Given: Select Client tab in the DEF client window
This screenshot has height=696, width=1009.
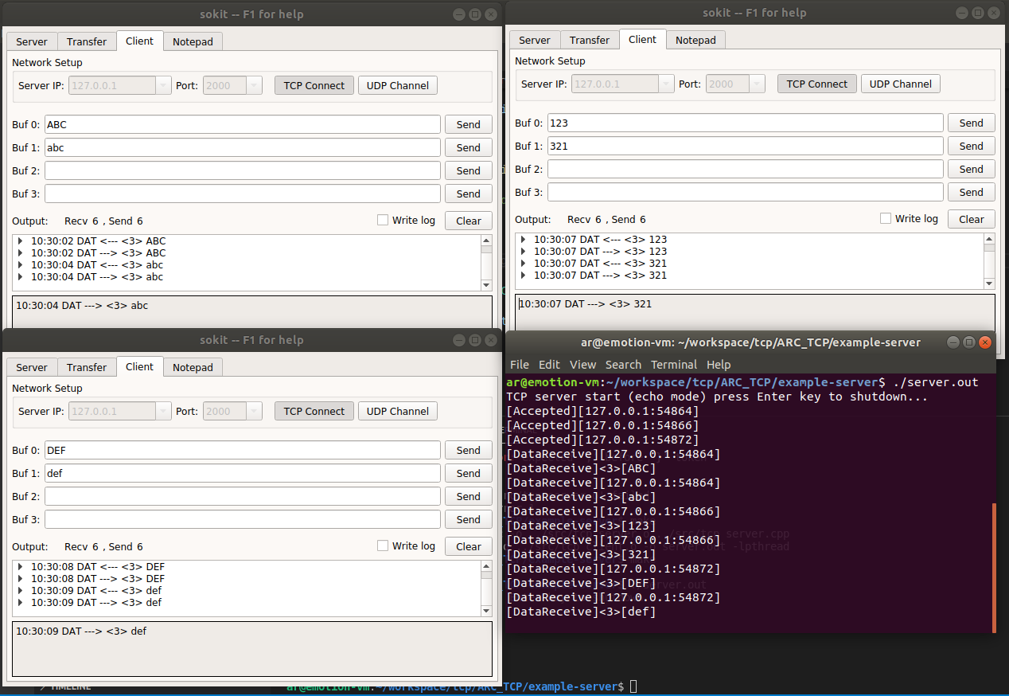Looking at the screenshot, I should pos(139,366).
